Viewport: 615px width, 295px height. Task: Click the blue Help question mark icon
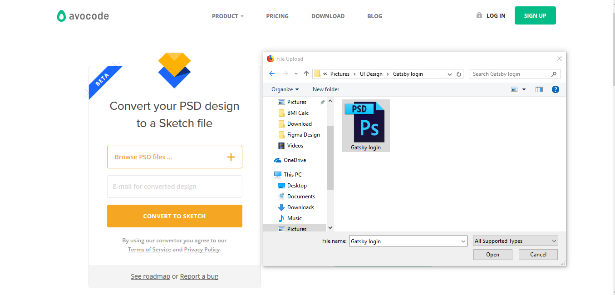pos(556,89)
